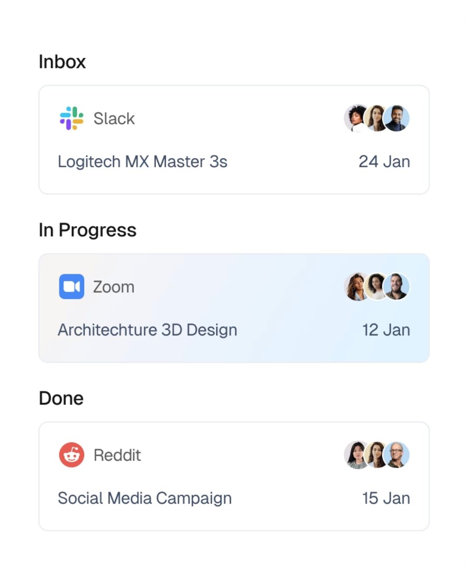Click the Reddit logo icon

71,455
